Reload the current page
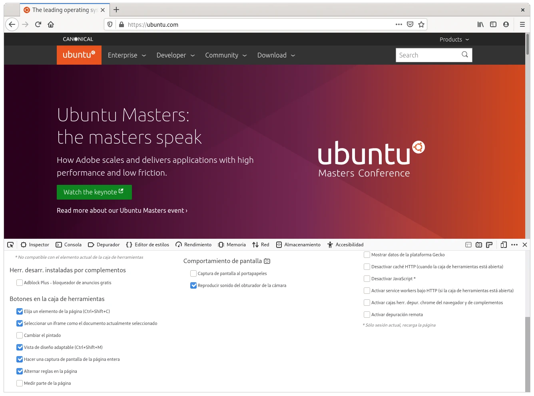Image resolution: width=534 pixels, height=396 pixels. pos(38,24)
